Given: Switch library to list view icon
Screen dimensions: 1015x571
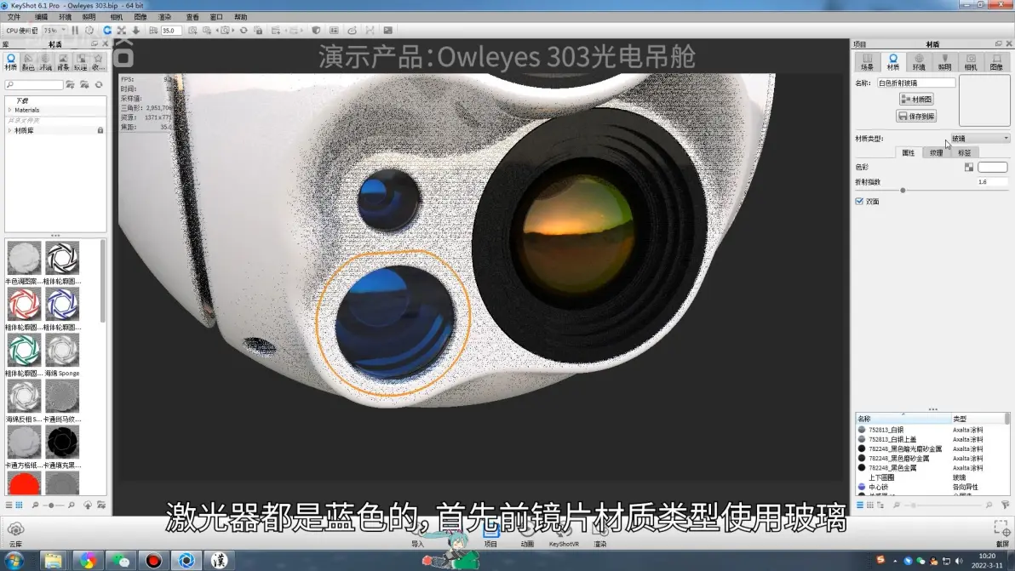Looking at the screenshot, I should (x=9, y=505).
